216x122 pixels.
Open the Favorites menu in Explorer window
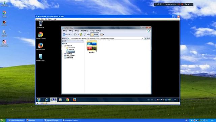coord(84,31)
